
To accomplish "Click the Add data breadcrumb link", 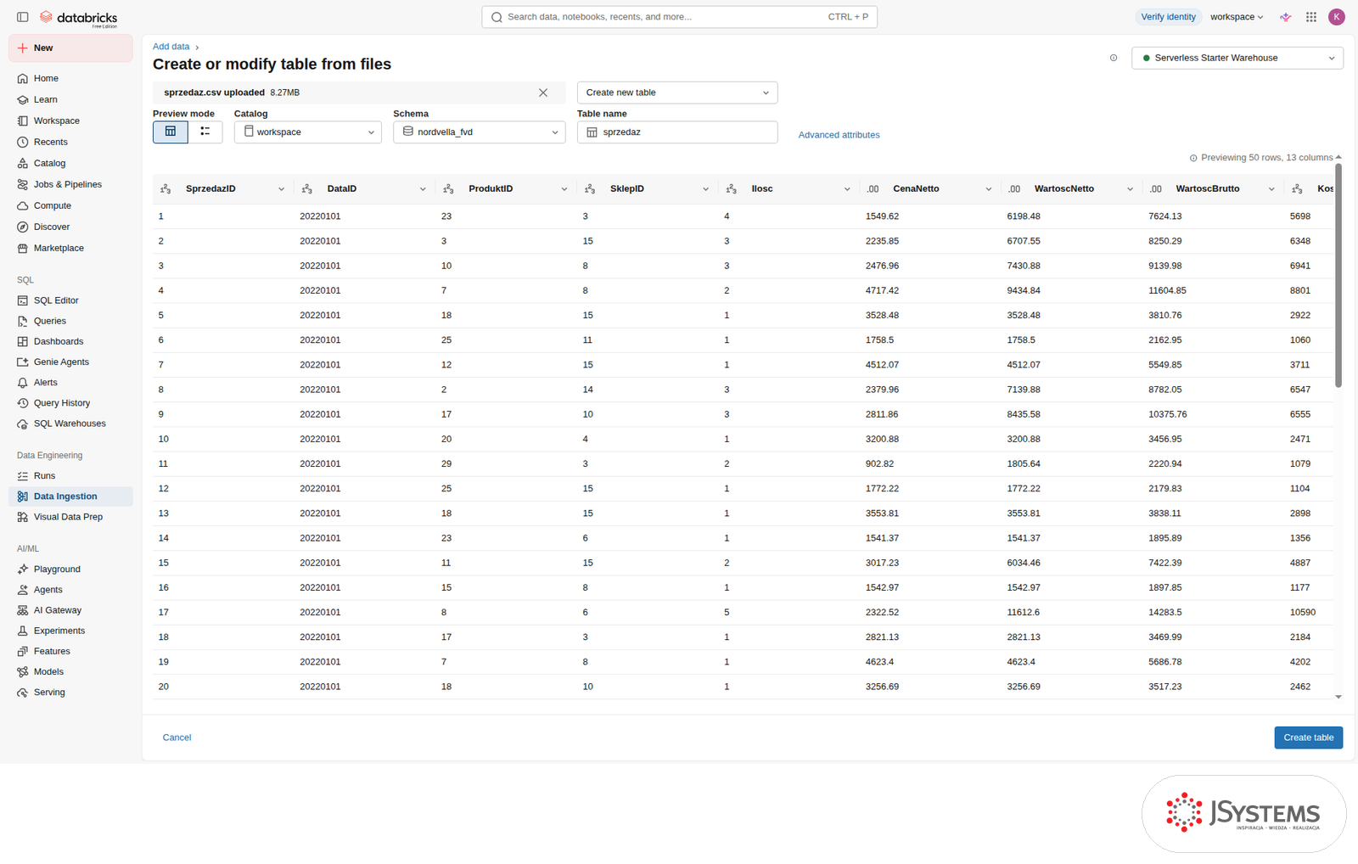I will (171, 47).
